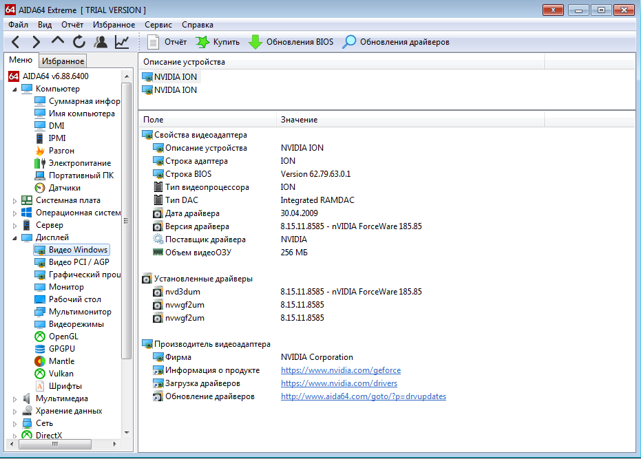Open the Отчёт menu in menu bar

(72, 25)
